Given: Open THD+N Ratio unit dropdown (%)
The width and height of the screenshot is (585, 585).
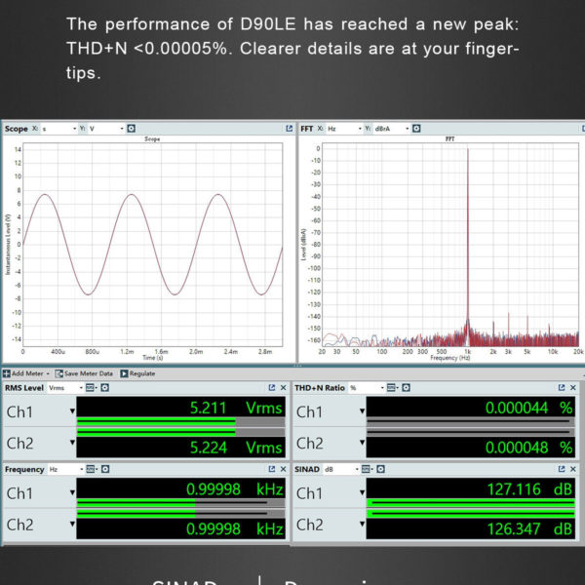Looking at the screenshot, I should click(x=367, y=388).
